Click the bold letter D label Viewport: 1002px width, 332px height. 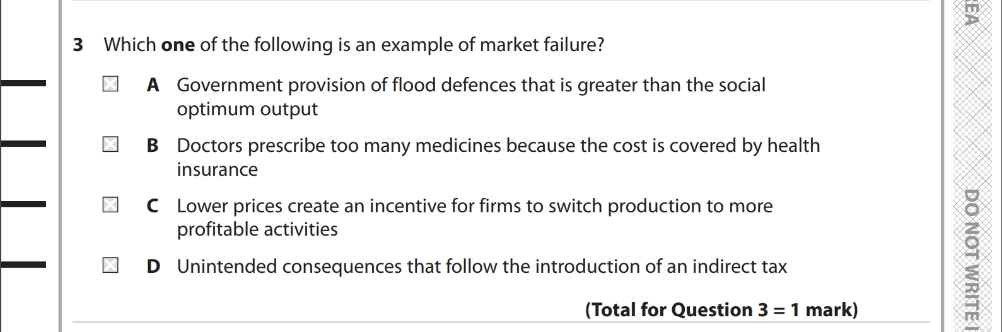153,266
